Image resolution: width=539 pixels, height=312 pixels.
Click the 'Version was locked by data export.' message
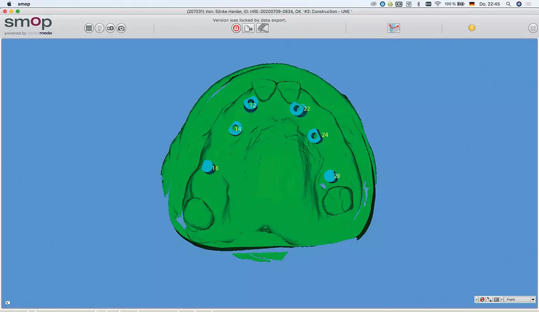(250, 20)
